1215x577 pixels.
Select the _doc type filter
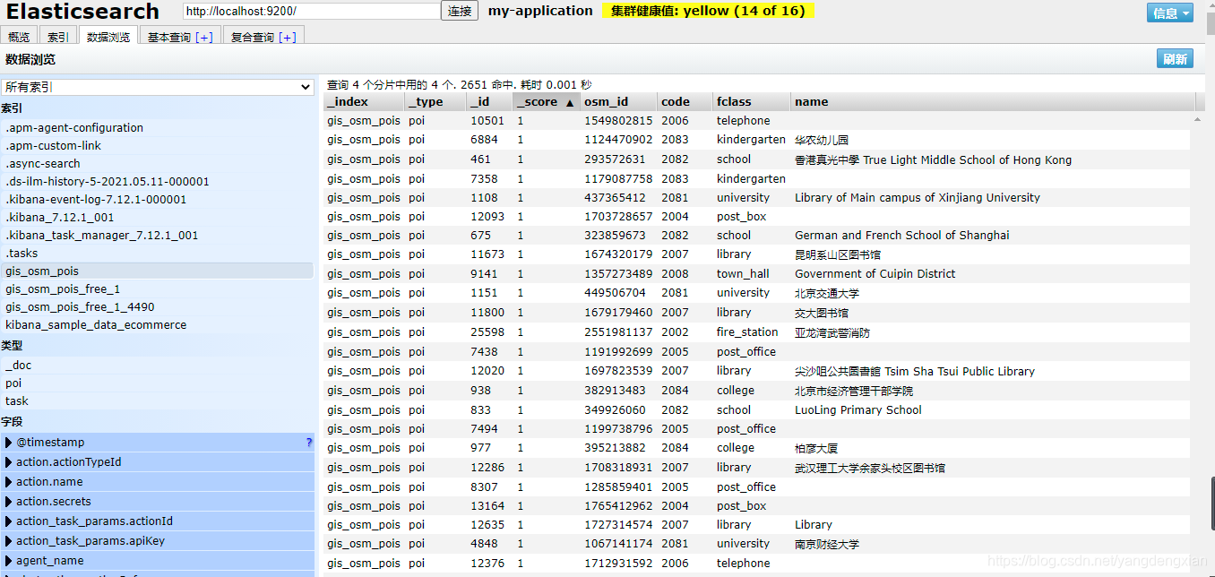click(x=157, y=366)
